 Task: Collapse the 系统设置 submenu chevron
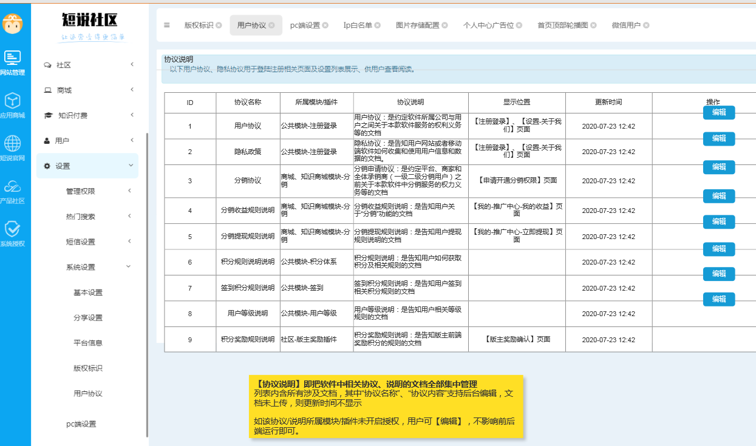click(128, 266)
